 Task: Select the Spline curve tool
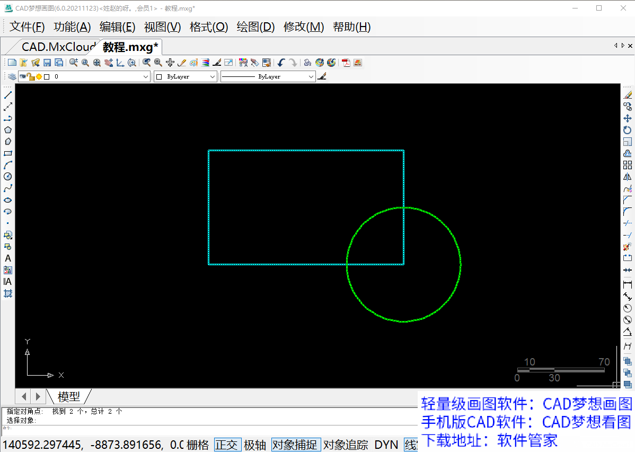(x=8, y=188)
